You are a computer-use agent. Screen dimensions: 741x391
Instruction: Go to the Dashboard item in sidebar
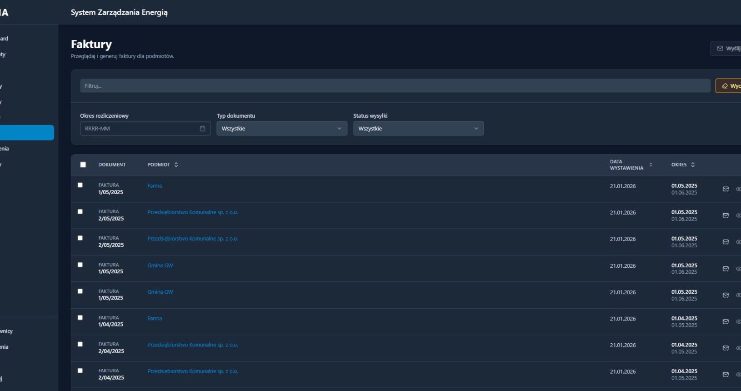click(4, 39)
